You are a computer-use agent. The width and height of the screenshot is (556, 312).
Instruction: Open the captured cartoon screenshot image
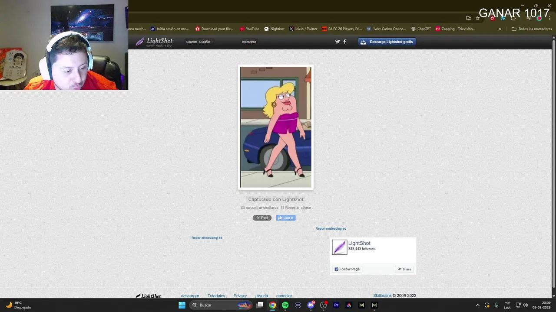(276, 127)
